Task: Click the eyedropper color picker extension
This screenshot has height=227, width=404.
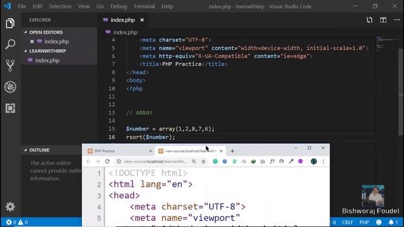Action: pos(291,161)
